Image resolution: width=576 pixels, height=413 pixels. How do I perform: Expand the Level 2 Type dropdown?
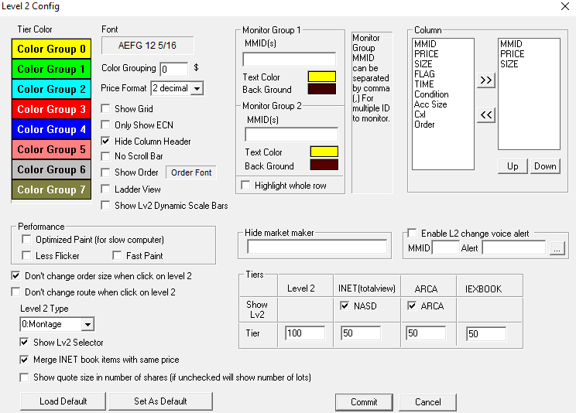coord(87,325)
